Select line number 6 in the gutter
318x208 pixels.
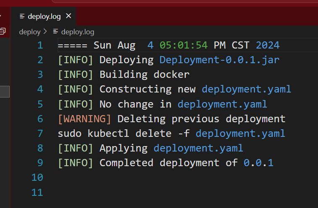coord(40,119)
